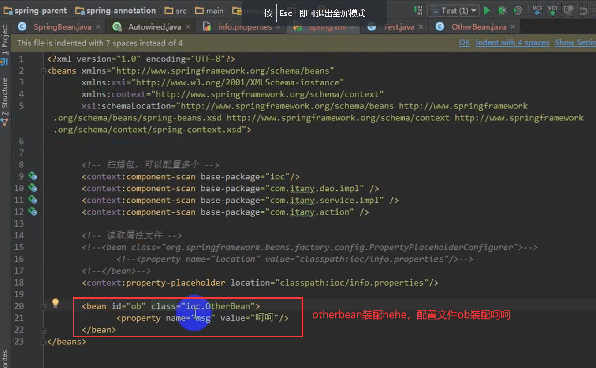This screenshot has height=368, width=596.
Task: Click the undo arrow in the toolbar
Action: click(584, 11)
